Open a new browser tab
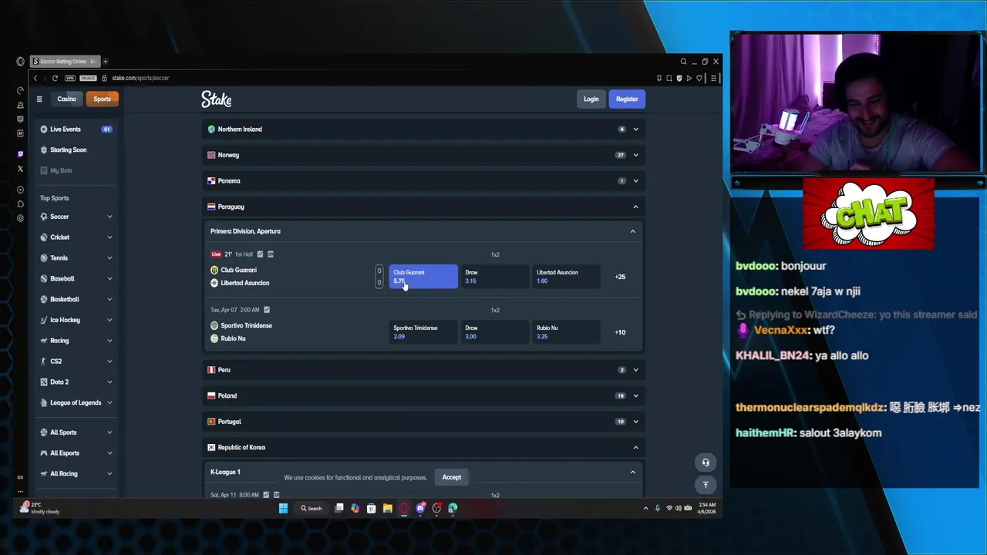The image size is (987, 555). [x=106, y=62]
